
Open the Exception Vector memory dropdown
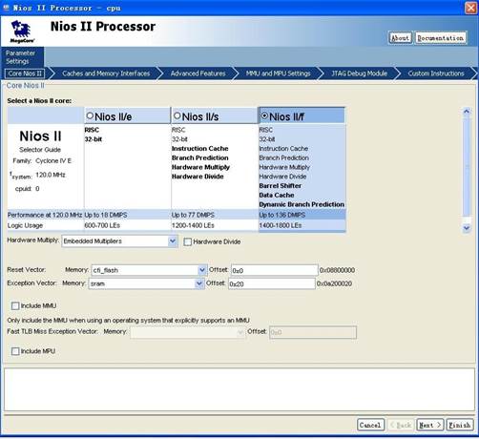199,283
